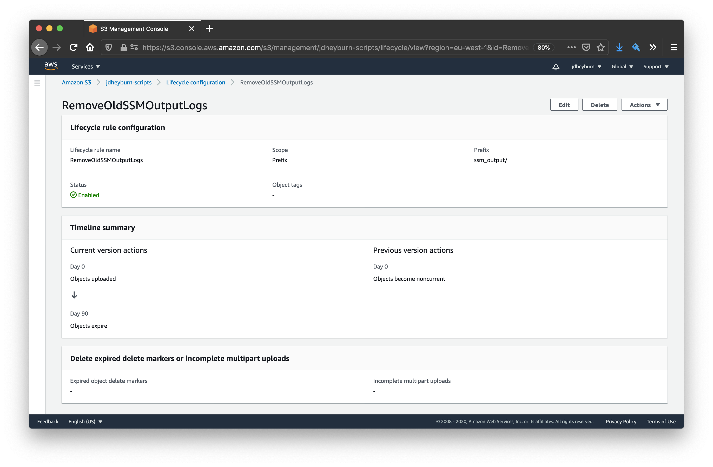Screen dimensions: 713x467
Task: Click the blue extension icon in the toolbar
Action: tap(636, 47)
